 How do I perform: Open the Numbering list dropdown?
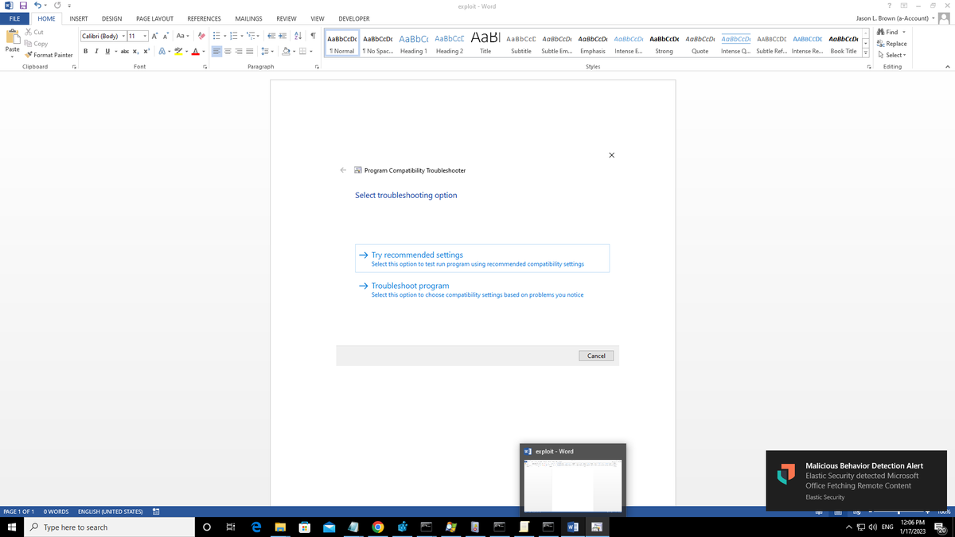tap(240, 36)
